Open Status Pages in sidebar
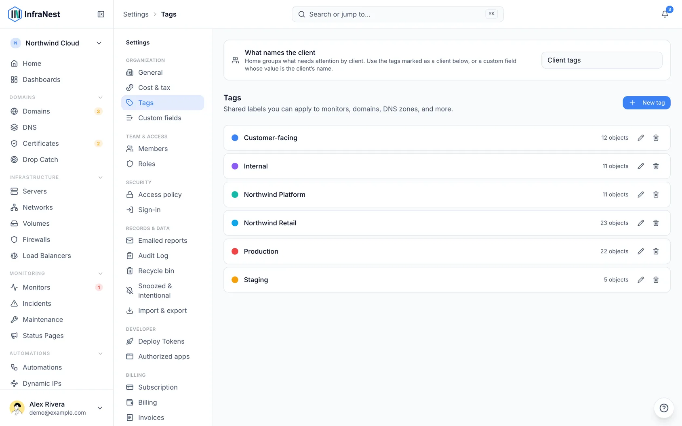This screenshot has height=426, width=682. click(57, 336)
